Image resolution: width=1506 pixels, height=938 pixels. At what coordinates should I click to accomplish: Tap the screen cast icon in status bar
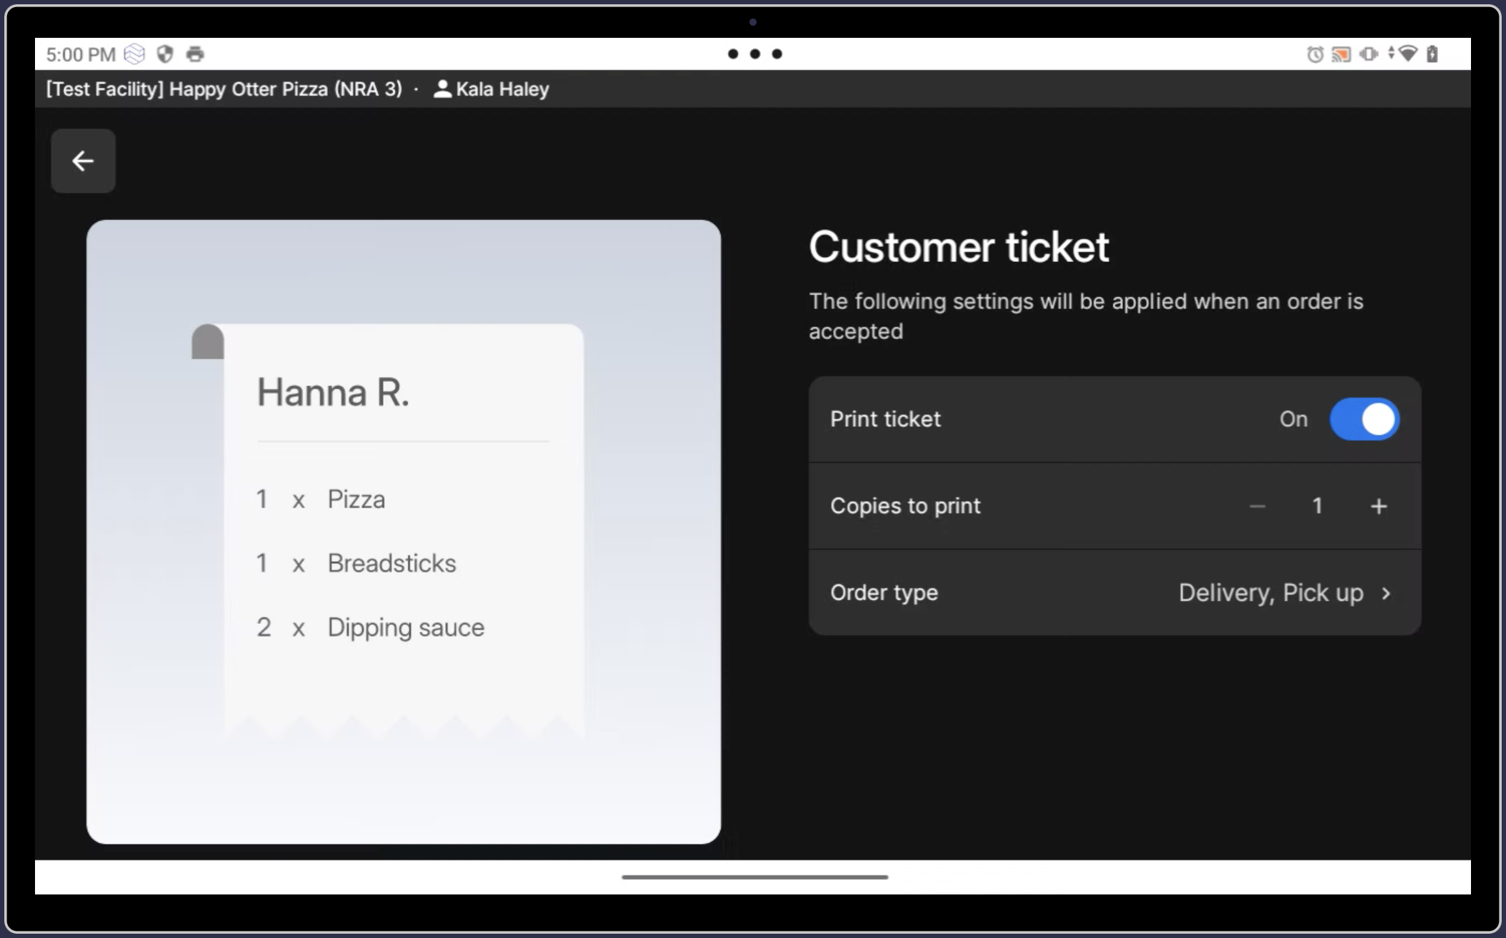[1342, 54]
